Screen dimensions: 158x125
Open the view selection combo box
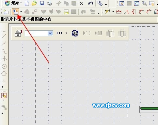point(39,33)
